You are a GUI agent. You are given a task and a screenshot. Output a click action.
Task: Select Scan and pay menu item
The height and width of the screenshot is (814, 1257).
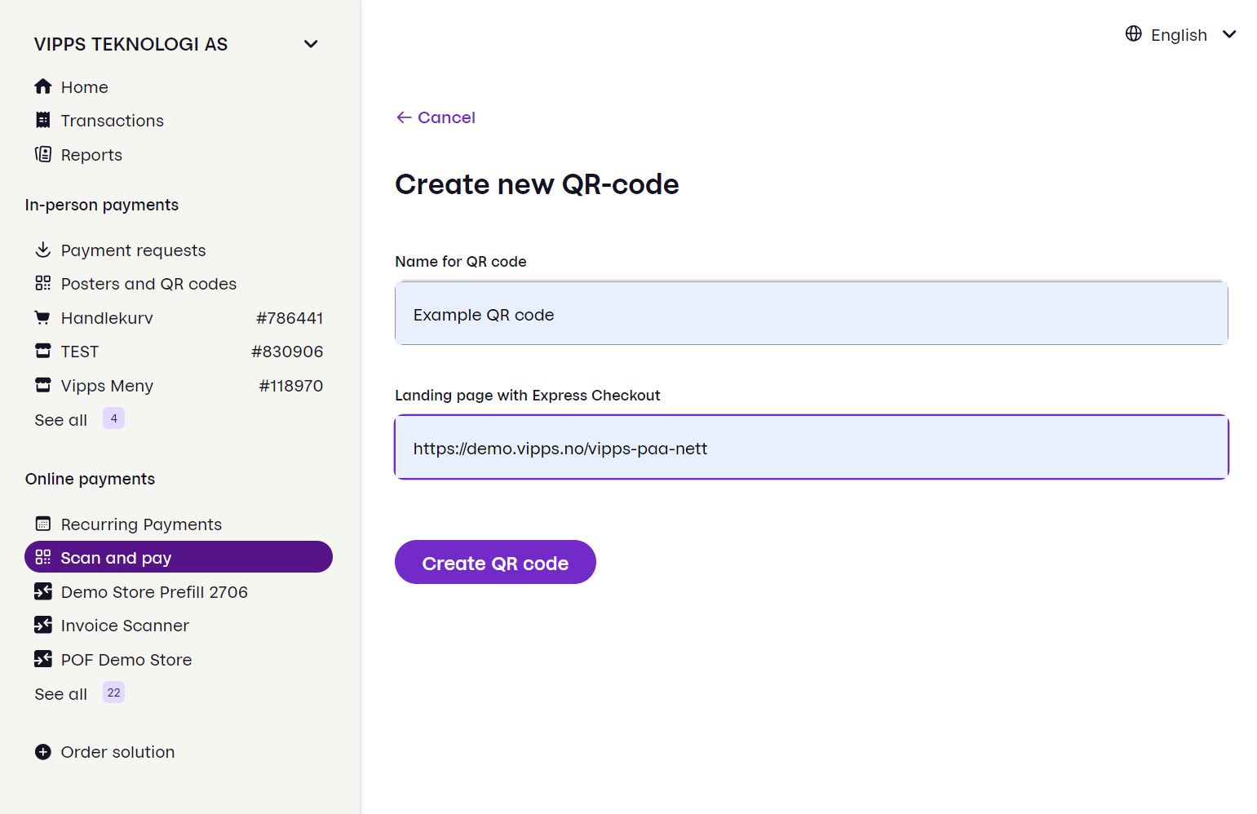click(x=179, y=557)
